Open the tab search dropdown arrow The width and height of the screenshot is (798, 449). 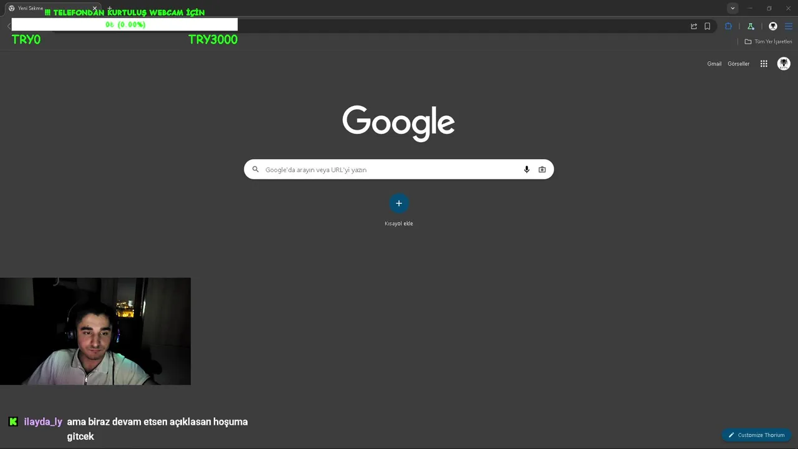coord(733,8)
